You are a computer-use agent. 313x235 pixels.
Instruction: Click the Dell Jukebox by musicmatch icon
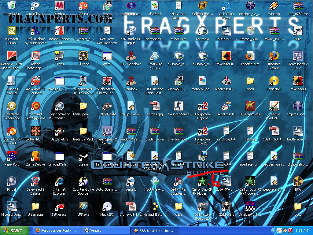point(35,31)
